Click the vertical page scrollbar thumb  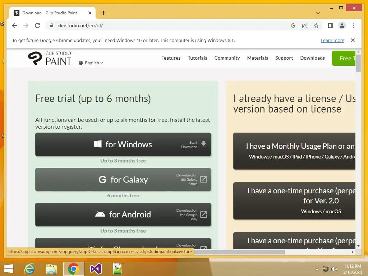tap(358, 63)
